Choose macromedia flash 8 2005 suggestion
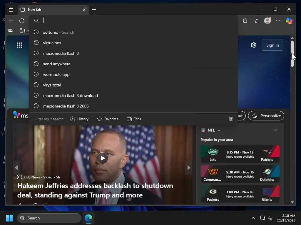 click(x=133, y=106)
